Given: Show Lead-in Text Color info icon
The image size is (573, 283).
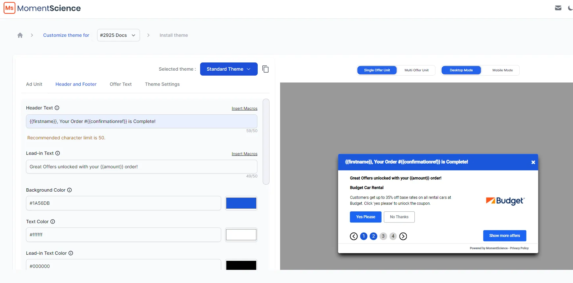Looking at the screenshot, I should coord(71,253).
